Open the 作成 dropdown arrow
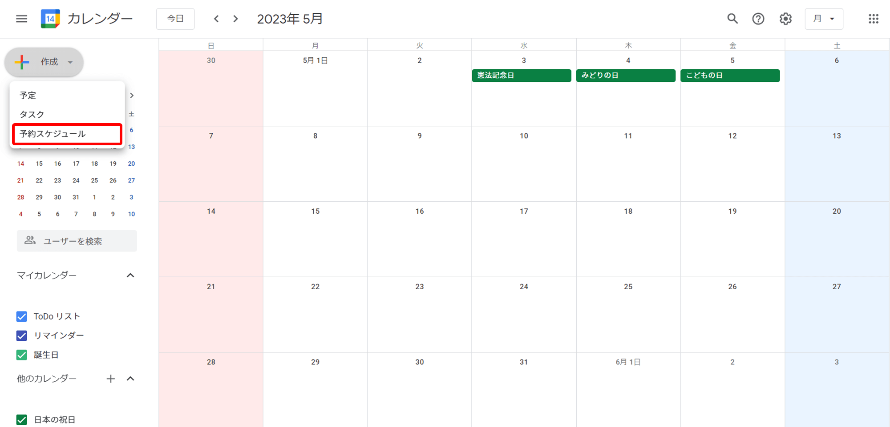The width and height of the screenshot is (890, 427). coord(70,62)
